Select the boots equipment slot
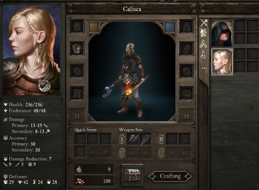The image size is (259, 190). tap(77, 93)
